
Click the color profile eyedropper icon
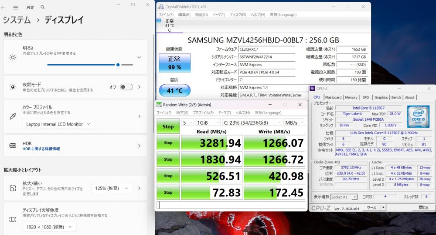(13, 116)
